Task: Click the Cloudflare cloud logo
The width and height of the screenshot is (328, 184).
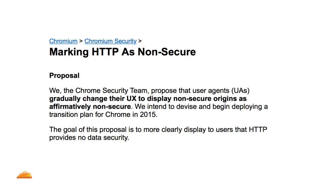Action: coord(24,175)
